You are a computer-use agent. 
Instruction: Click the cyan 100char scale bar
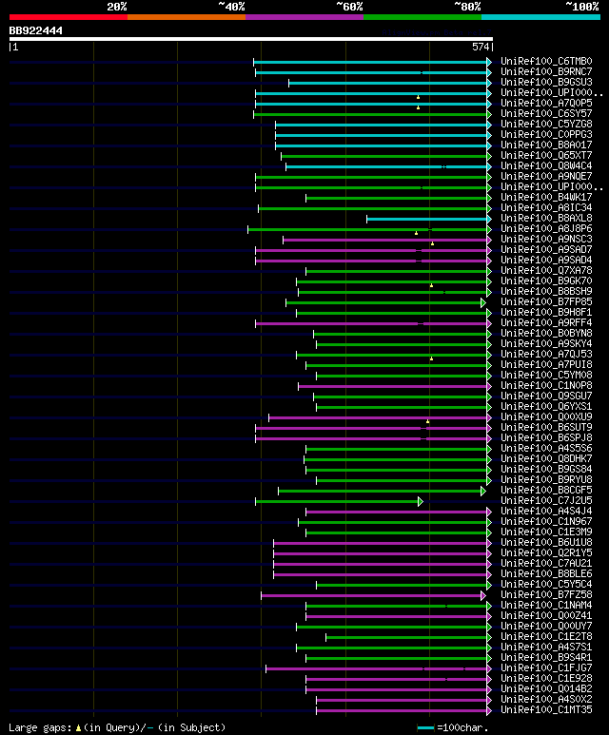(425, 728)
